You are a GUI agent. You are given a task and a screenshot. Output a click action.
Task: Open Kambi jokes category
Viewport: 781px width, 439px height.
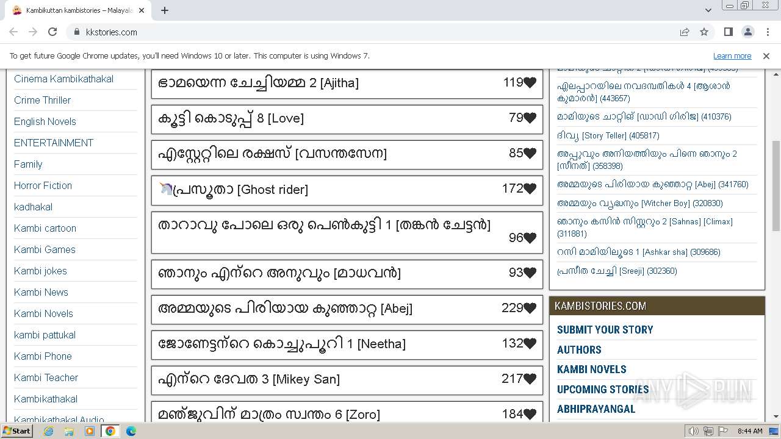(x=40, y=271)
